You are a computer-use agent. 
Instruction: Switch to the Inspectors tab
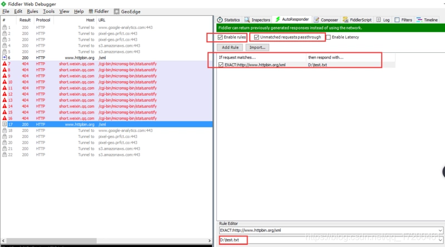pyautogui.click(x=257, y=20)
